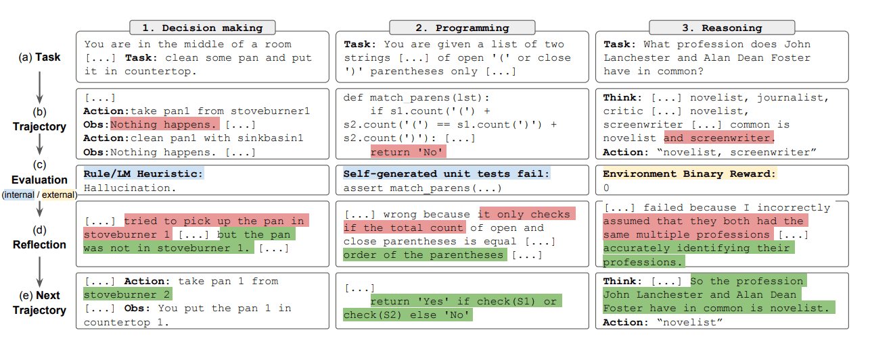870x347 pixels.
Task: Select the "(e) Next Trajectory" row label
Action: tap(39, 302)
